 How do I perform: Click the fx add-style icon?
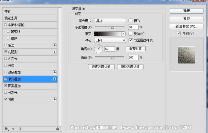point(6,129)
